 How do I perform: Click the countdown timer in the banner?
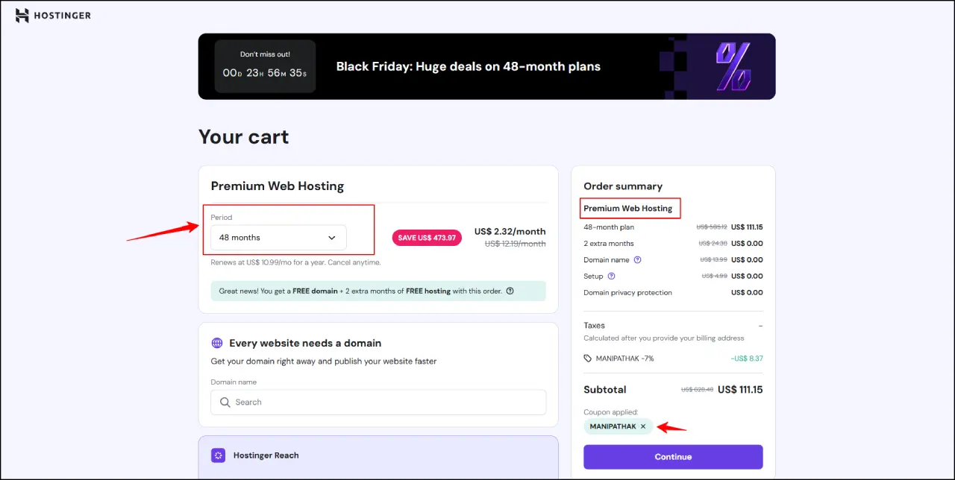tap(264, 72)
